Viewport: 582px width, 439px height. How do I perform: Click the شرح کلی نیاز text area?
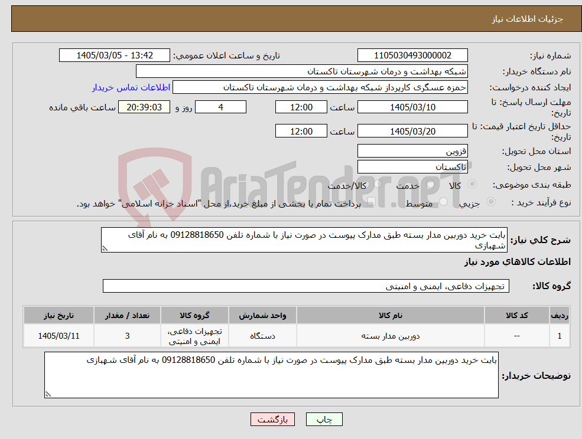(304, 240)
